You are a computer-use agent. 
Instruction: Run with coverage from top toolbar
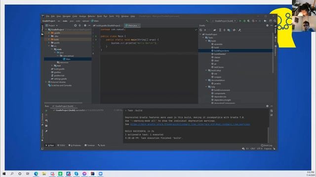pos(249,21)
